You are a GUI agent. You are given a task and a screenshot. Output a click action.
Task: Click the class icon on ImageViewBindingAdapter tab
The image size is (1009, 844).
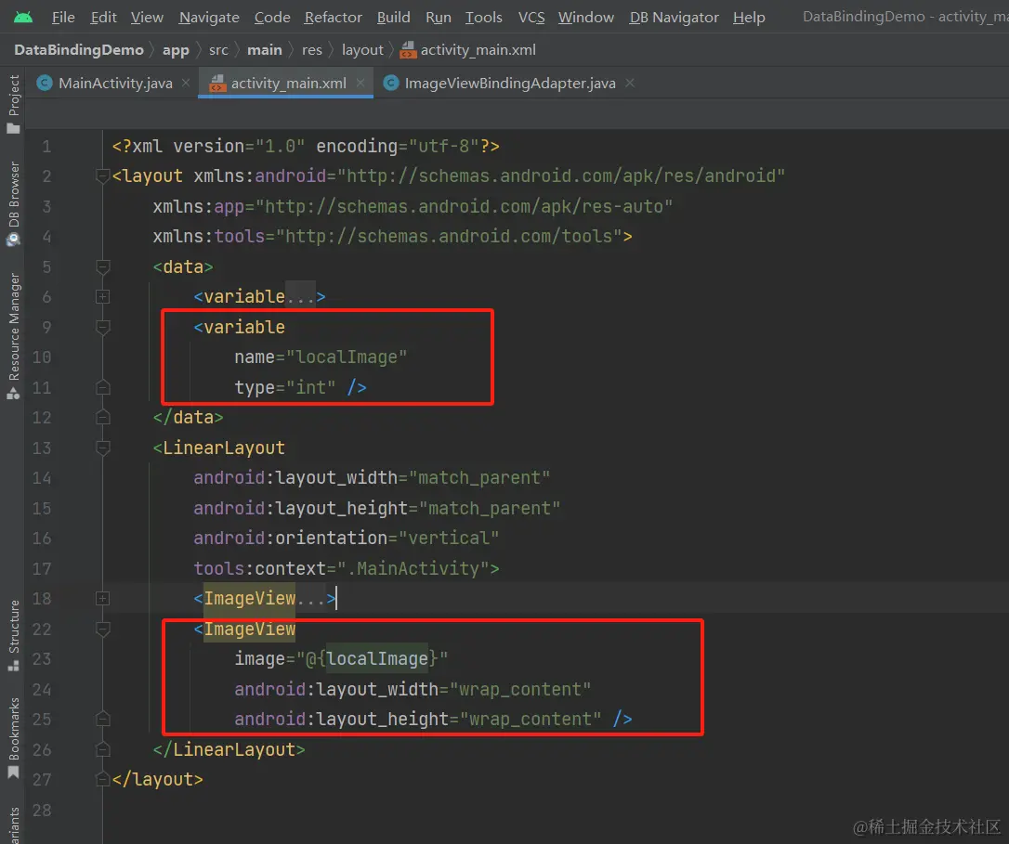[390, 83]
